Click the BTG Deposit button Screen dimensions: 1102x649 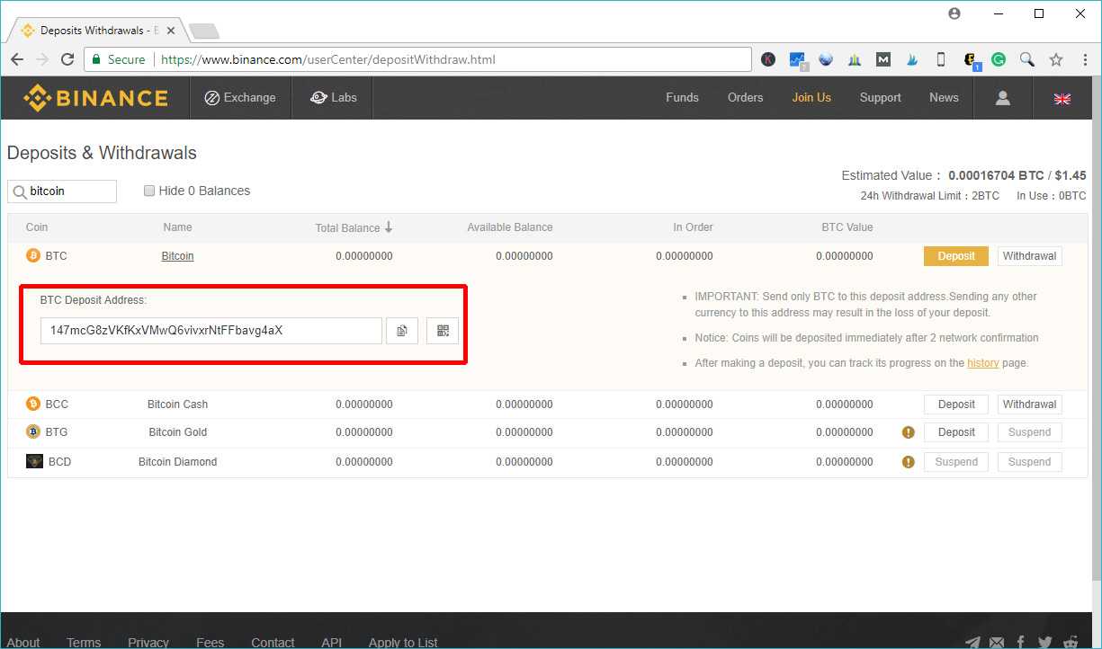[x=956, y=432]
